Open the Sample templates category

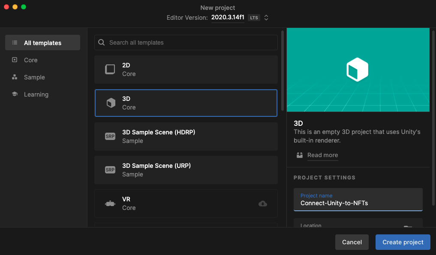point(42,77)
